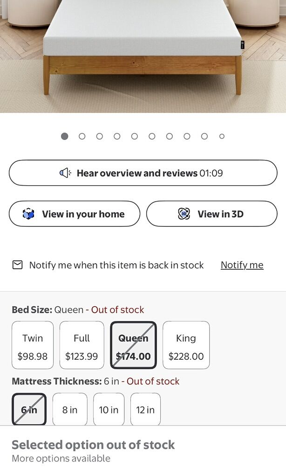Select the out-of-stock Queen size
This screenshot has width=286, height=476.
click(x=133, y=345)
